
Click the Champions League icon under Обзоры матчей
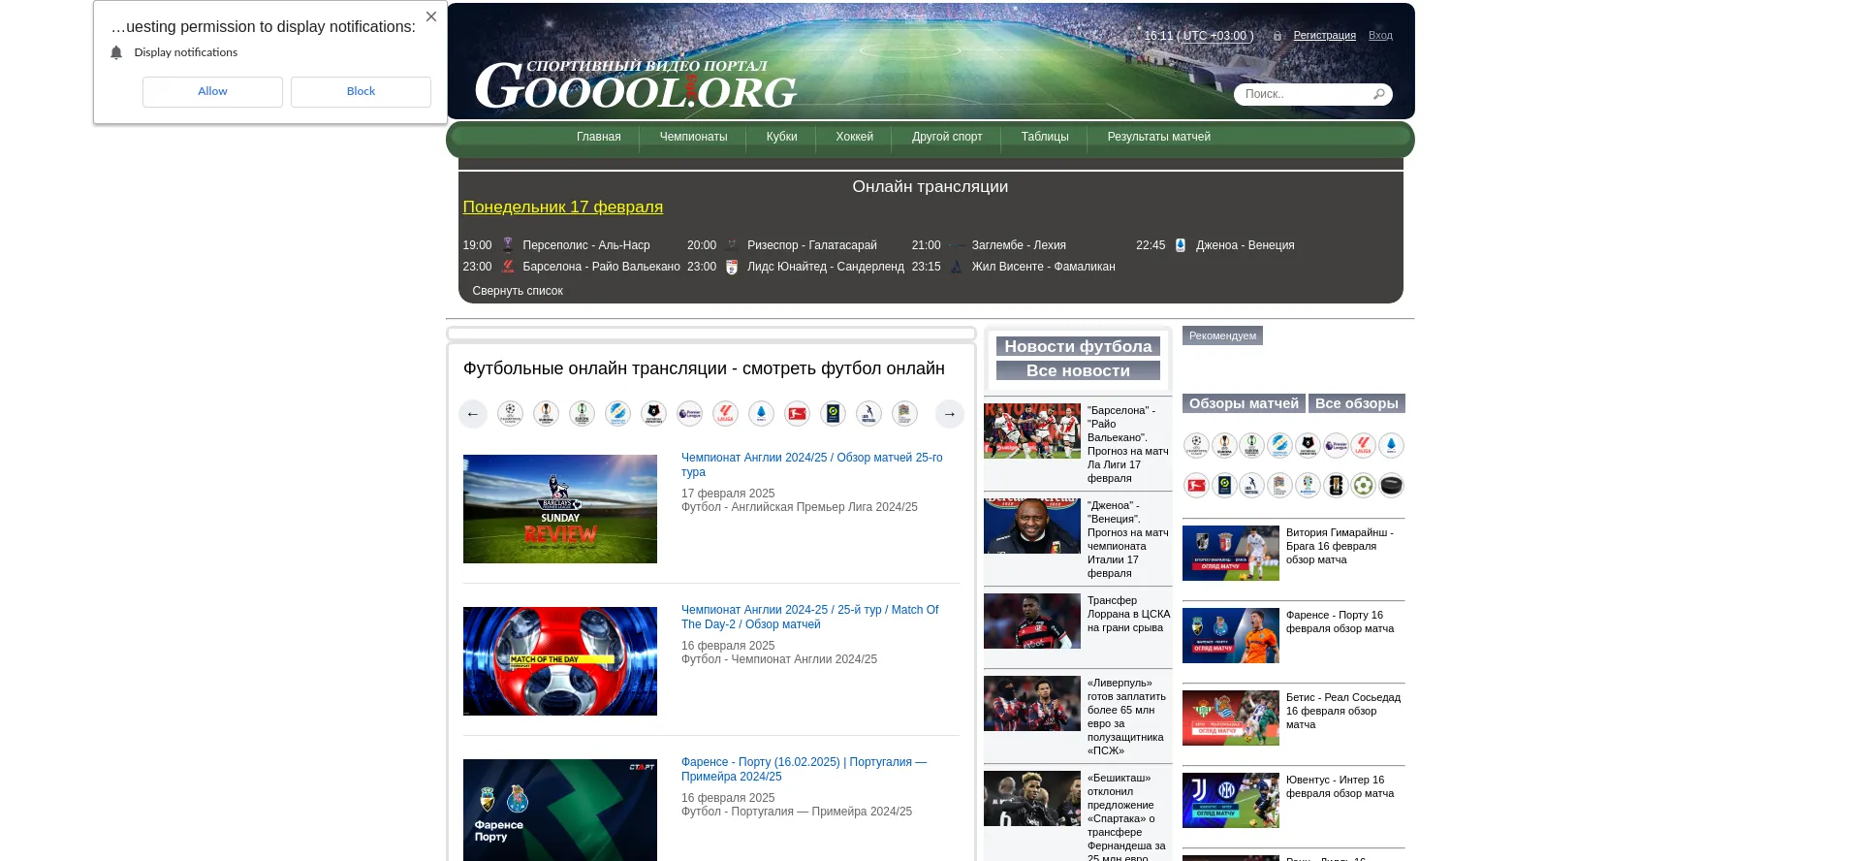1196,446
